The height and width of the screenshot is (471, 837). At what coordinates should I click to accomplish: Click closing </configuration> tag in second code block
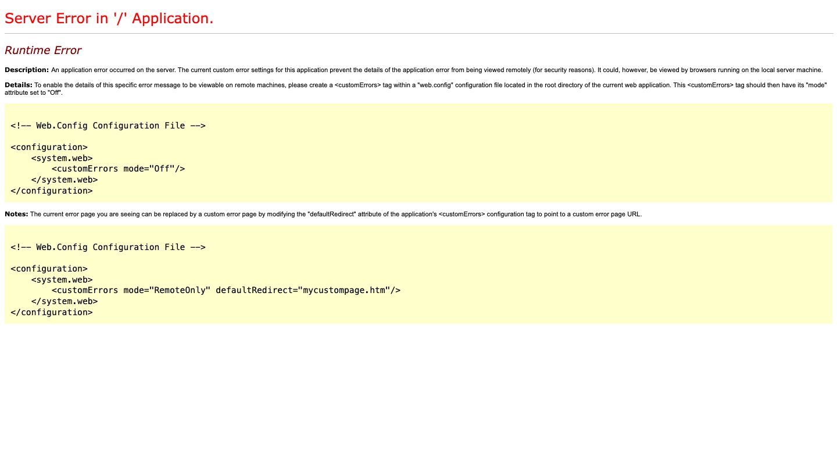pos(51,312)
